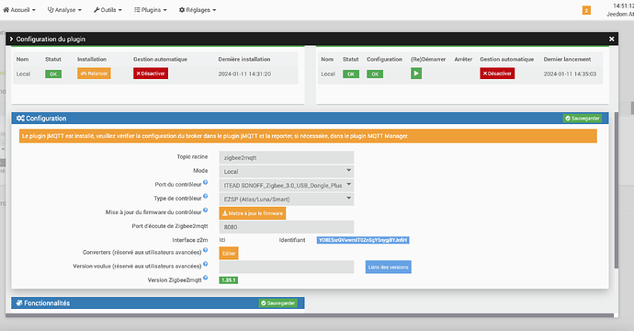
Task: Click the orange notification badge showing 2
Action: tap(586, 10)
